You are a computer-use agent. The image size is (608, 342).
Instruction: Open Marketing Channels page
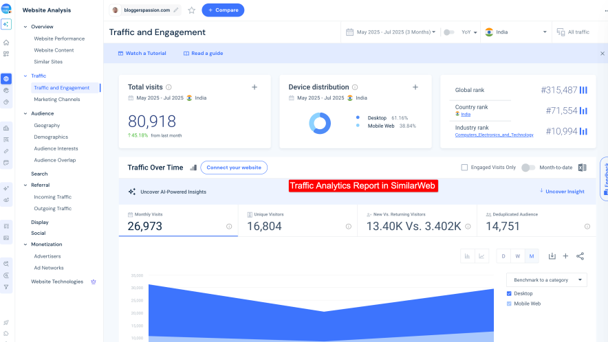pyautogui.click(x=57, y=100)
